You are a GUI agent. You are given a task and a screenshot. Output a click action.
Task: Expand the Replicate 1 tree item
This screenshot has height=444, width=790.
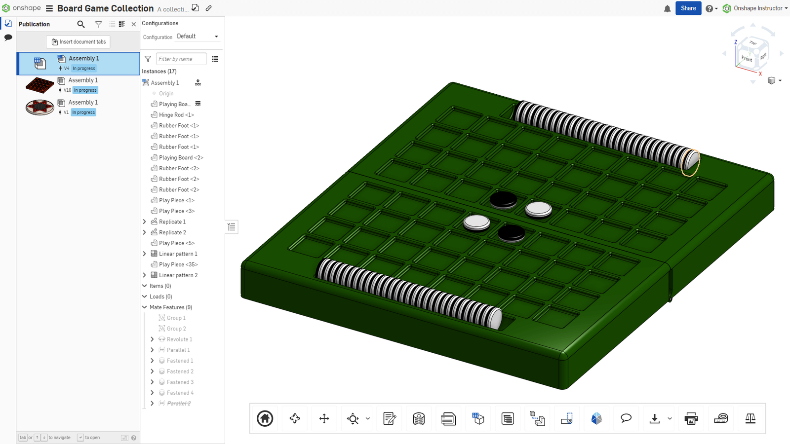(x=144, y=222)
